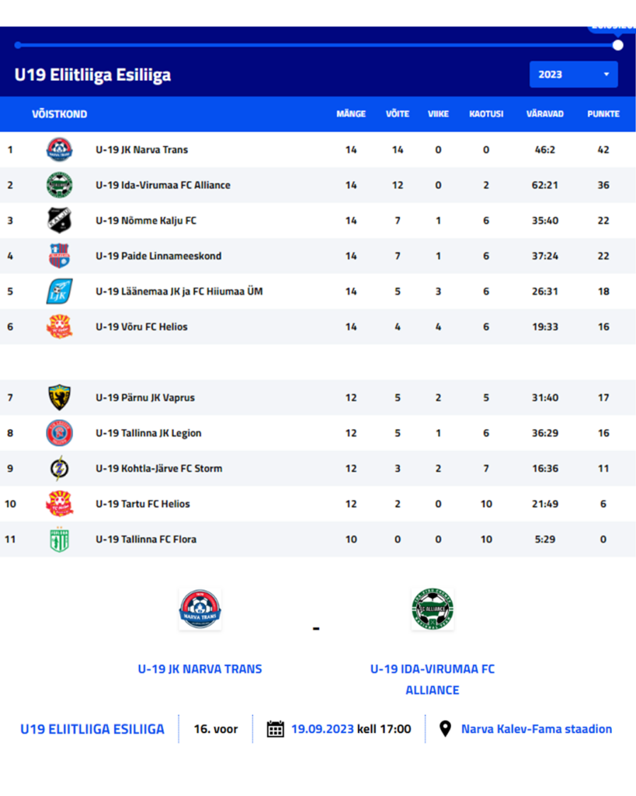The image size is (636, 796).
Task: Click the Tallinna FC Flora green crest
Action: tap(59, 539)
